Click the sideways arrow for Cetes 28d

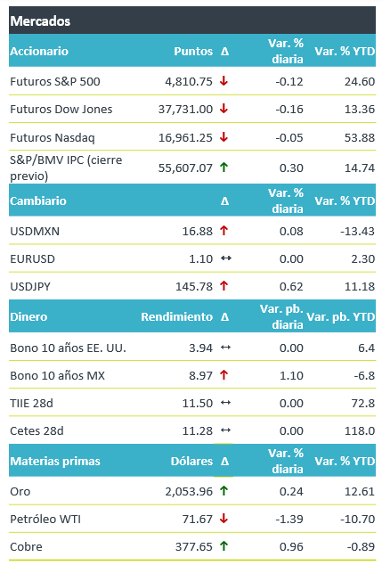pos(226,430)
